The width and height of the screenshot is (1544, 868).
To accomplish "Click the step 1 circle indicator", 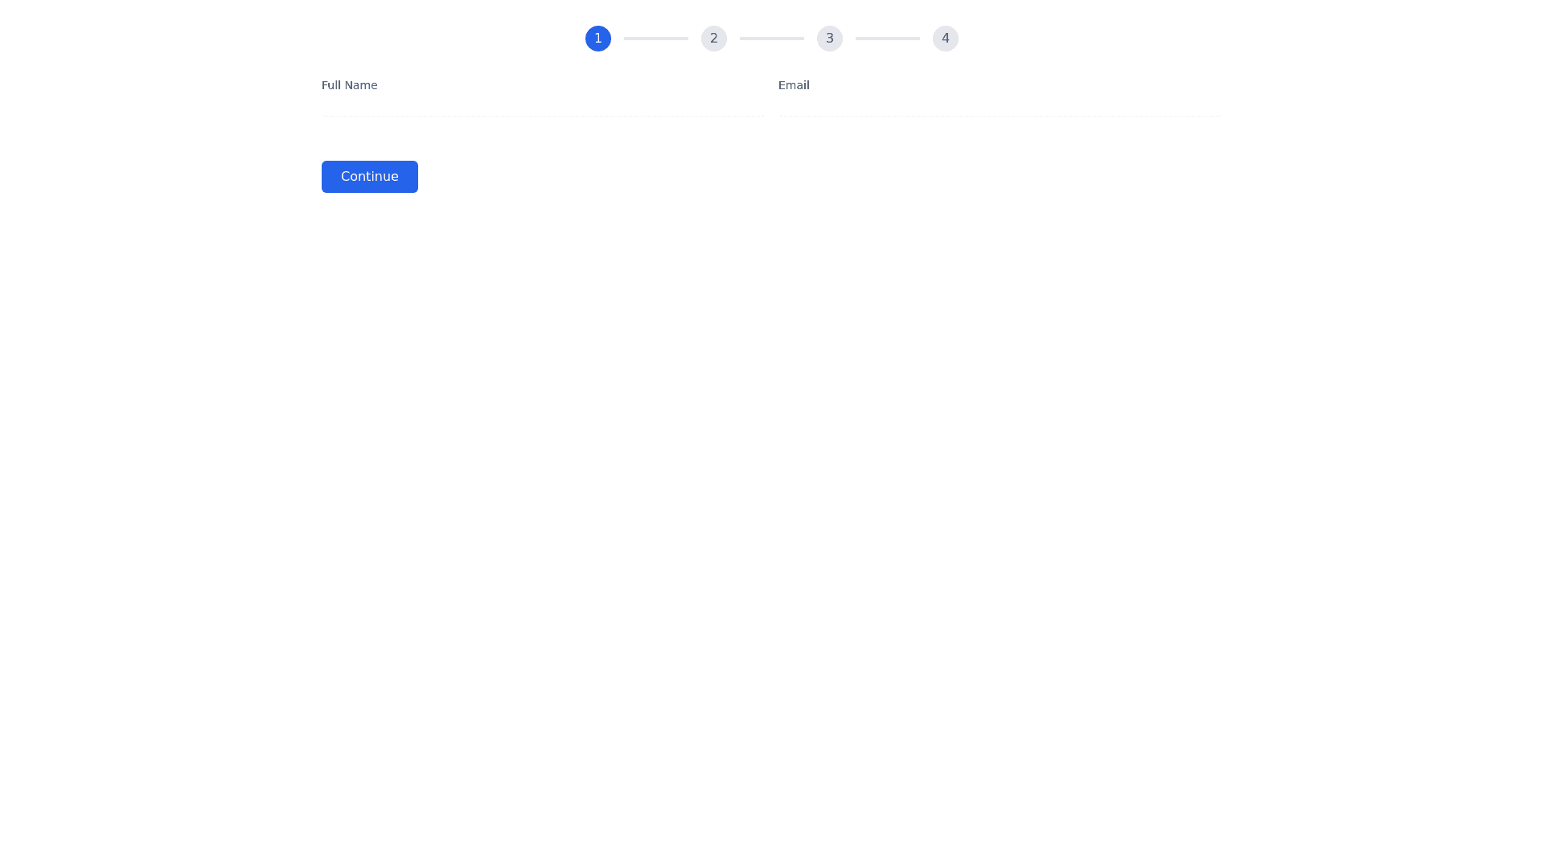I will point(597,39).
